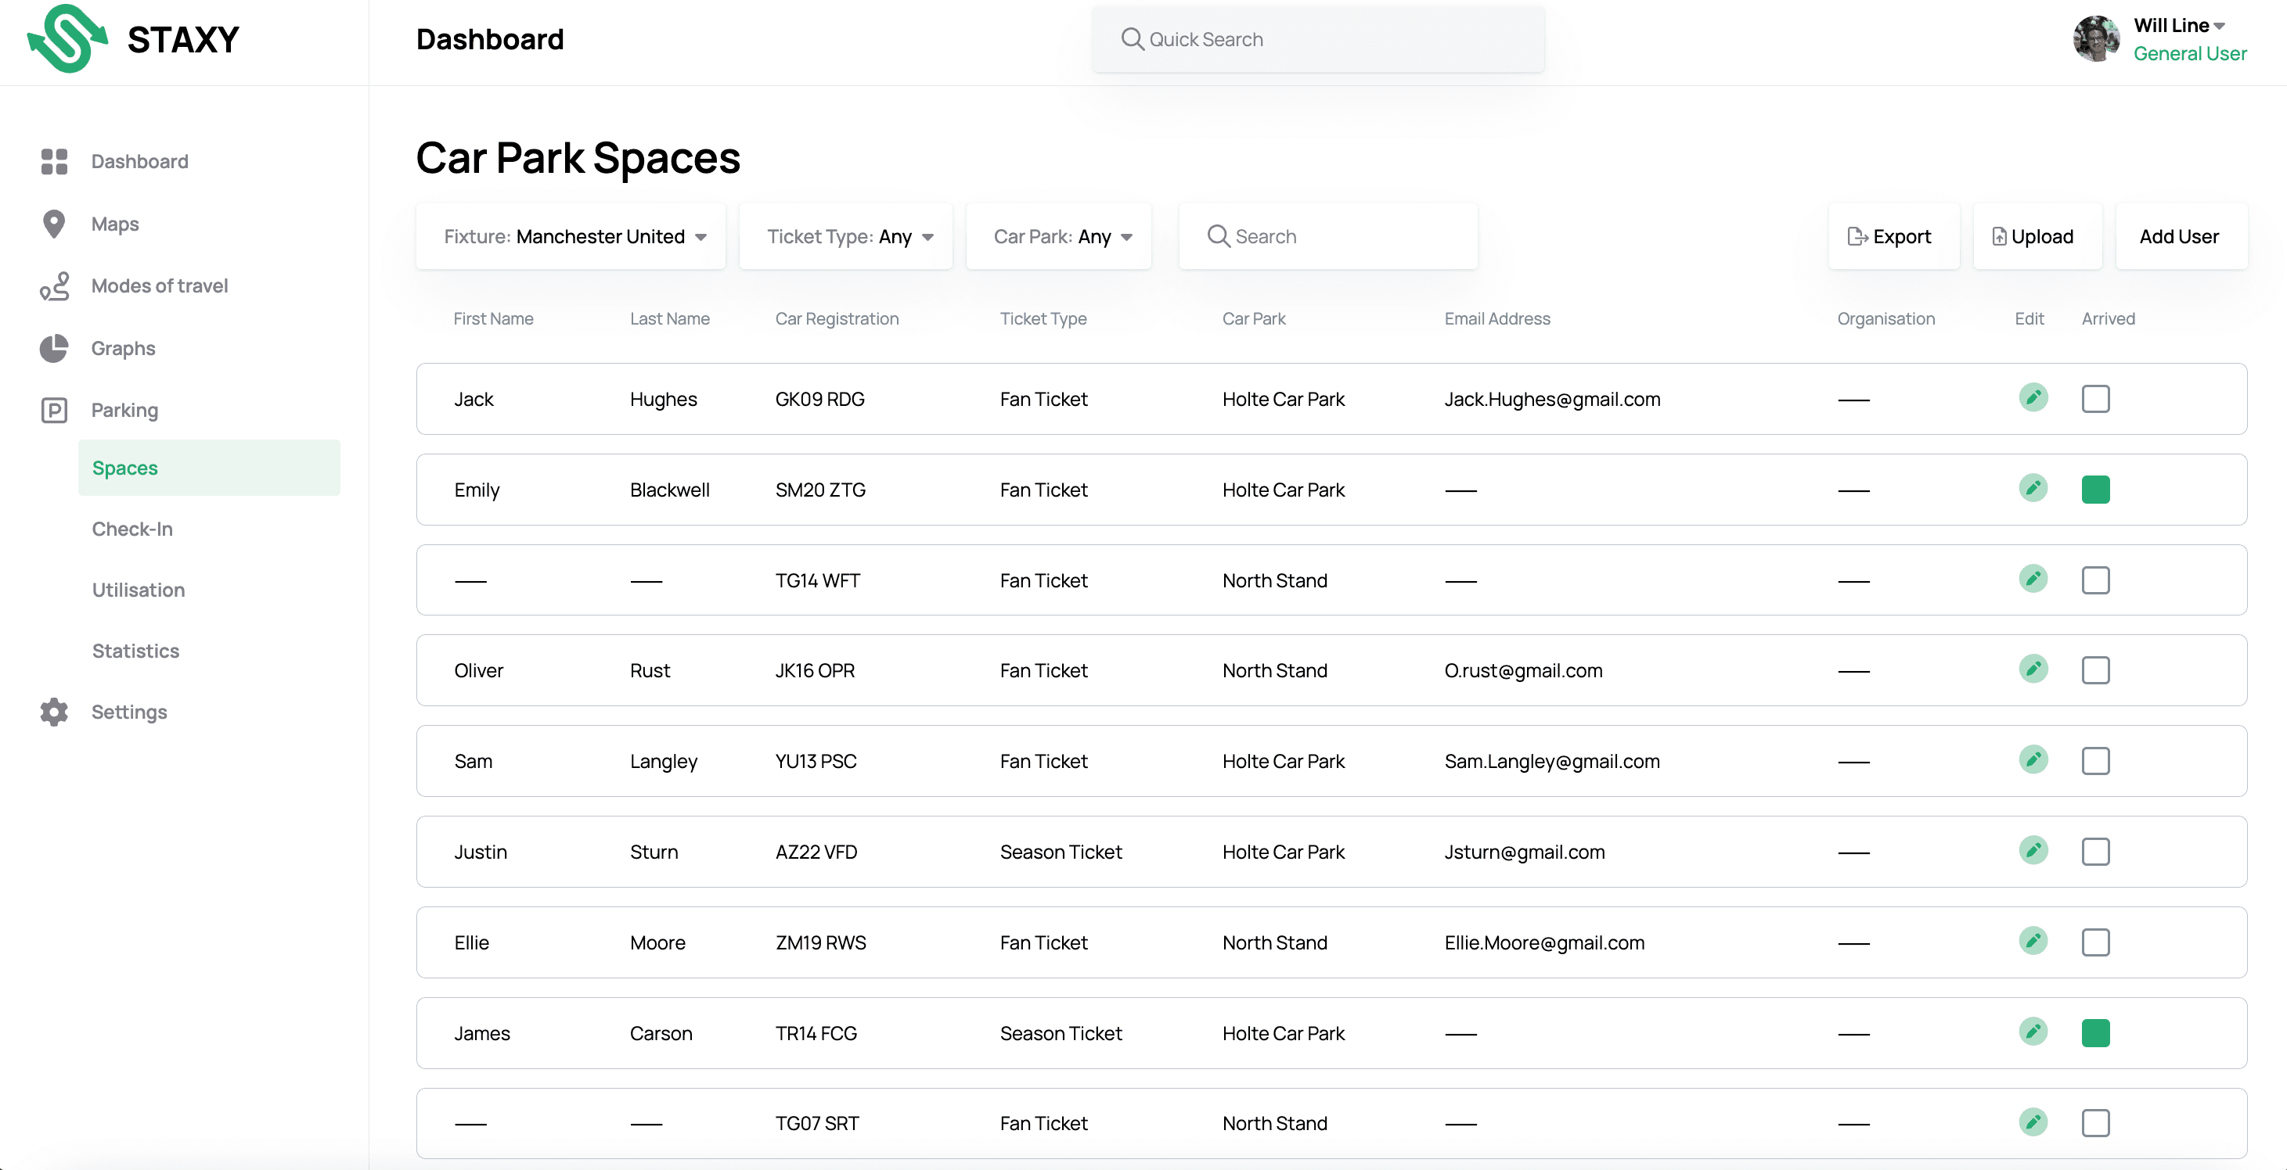Go to the Check-In submenu item
This screenshot has height=1170, width=2287.
[x=132, y=529]
